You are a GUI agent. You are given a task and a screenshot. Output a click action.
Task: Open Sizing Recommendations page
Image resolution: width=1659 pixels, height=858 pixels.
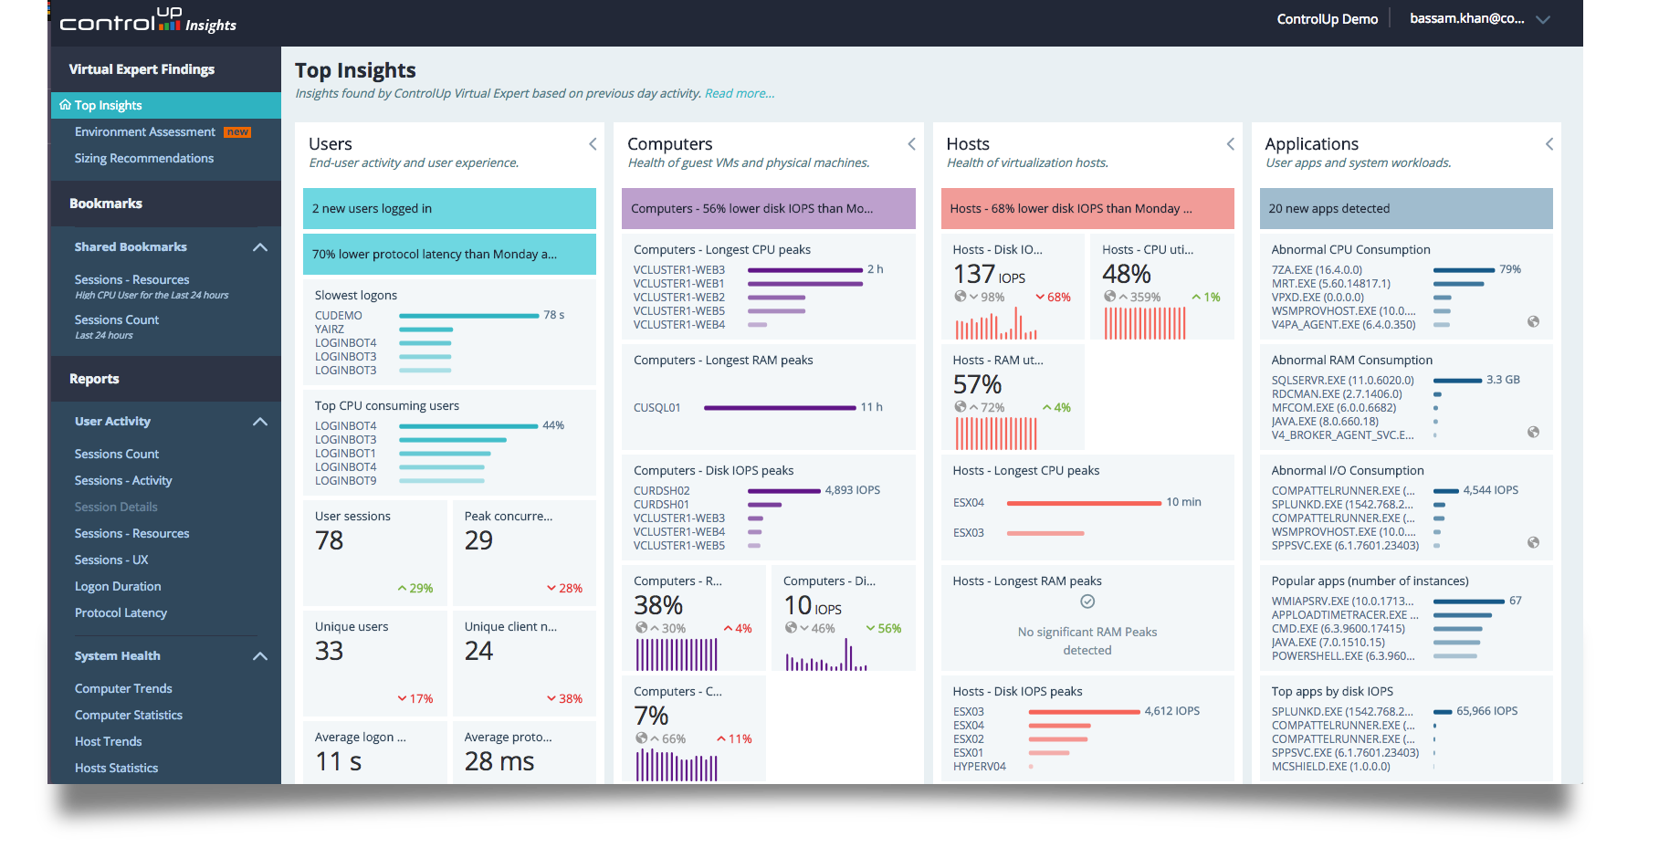(144, 159)
